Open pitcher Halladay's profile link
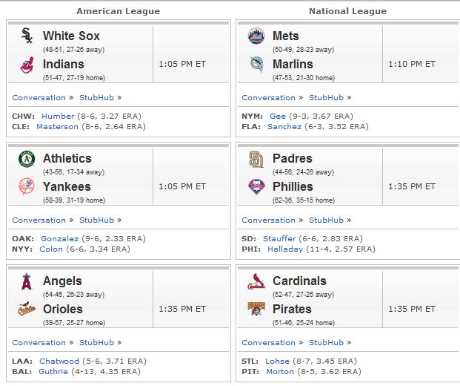 pos(285,249)
